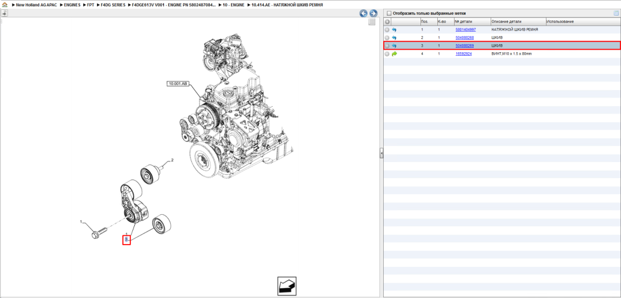Image resolution: width=621 pixels, height=298 pixels.
Task: Select '10.414.AE - НАТЯЖНОЙ ШКИВ РЕМНЯ' breadcrumb
Action: coord(287,5)
